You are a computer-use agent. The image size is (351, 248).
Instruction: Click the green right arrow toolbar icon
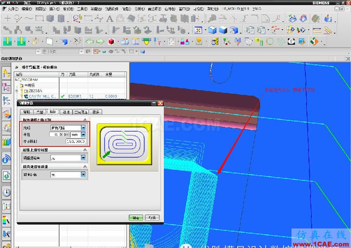(100, 41)
